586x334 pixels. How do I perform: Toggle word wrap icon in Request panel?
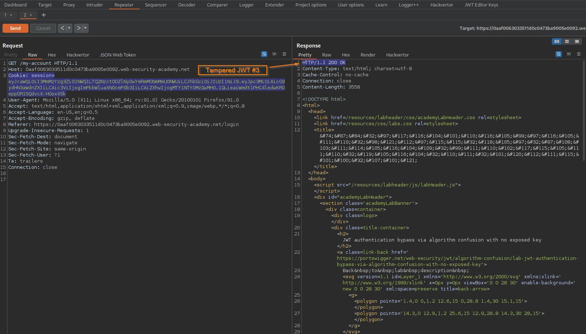coord(264,54)
